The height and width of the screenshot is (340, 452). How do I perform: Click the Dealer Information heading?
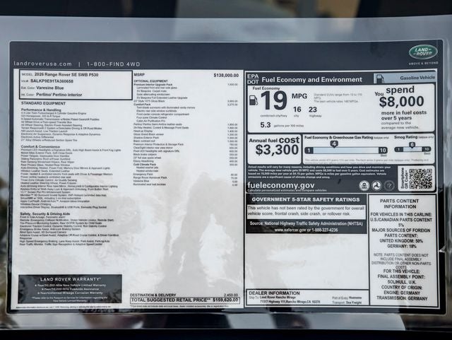pyautogui.click(x=274, y=293)
